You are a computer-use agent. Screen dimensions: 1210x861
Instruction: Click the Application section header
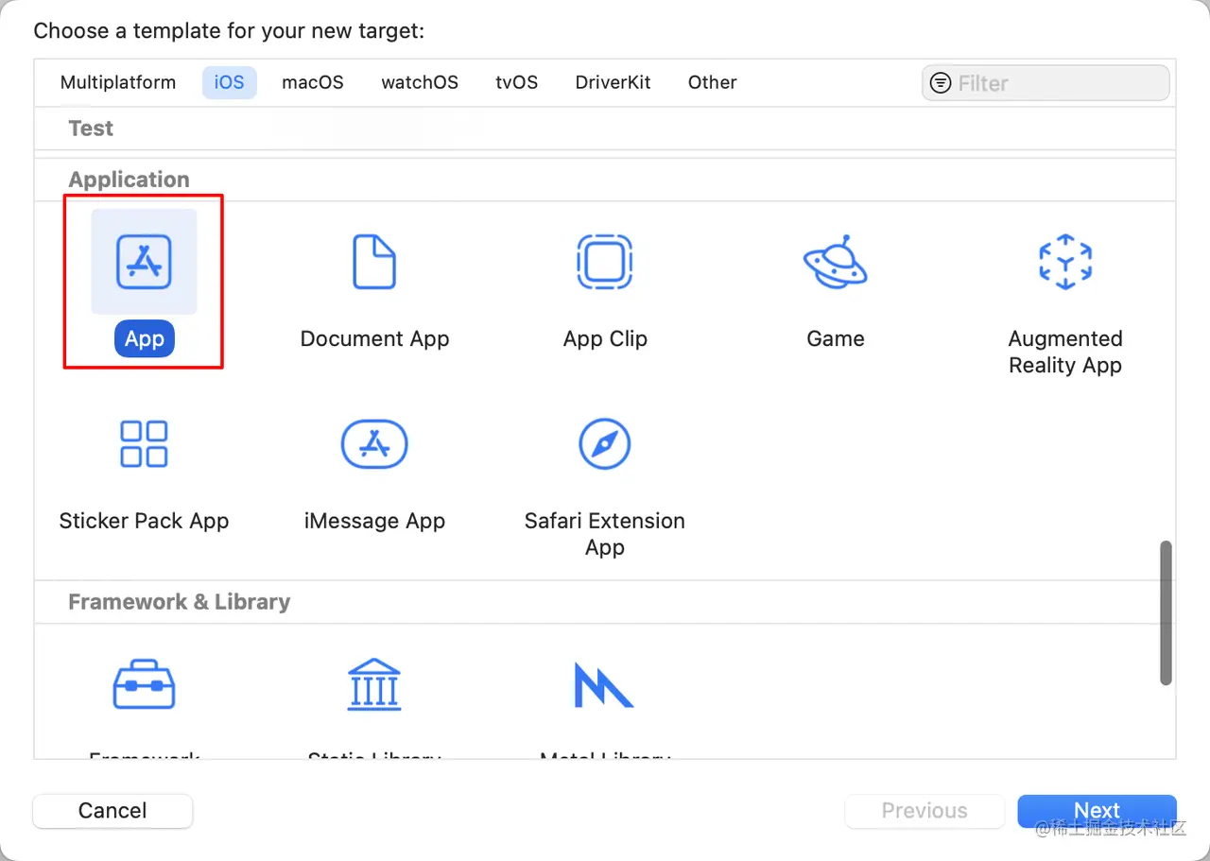click(130, 180)
